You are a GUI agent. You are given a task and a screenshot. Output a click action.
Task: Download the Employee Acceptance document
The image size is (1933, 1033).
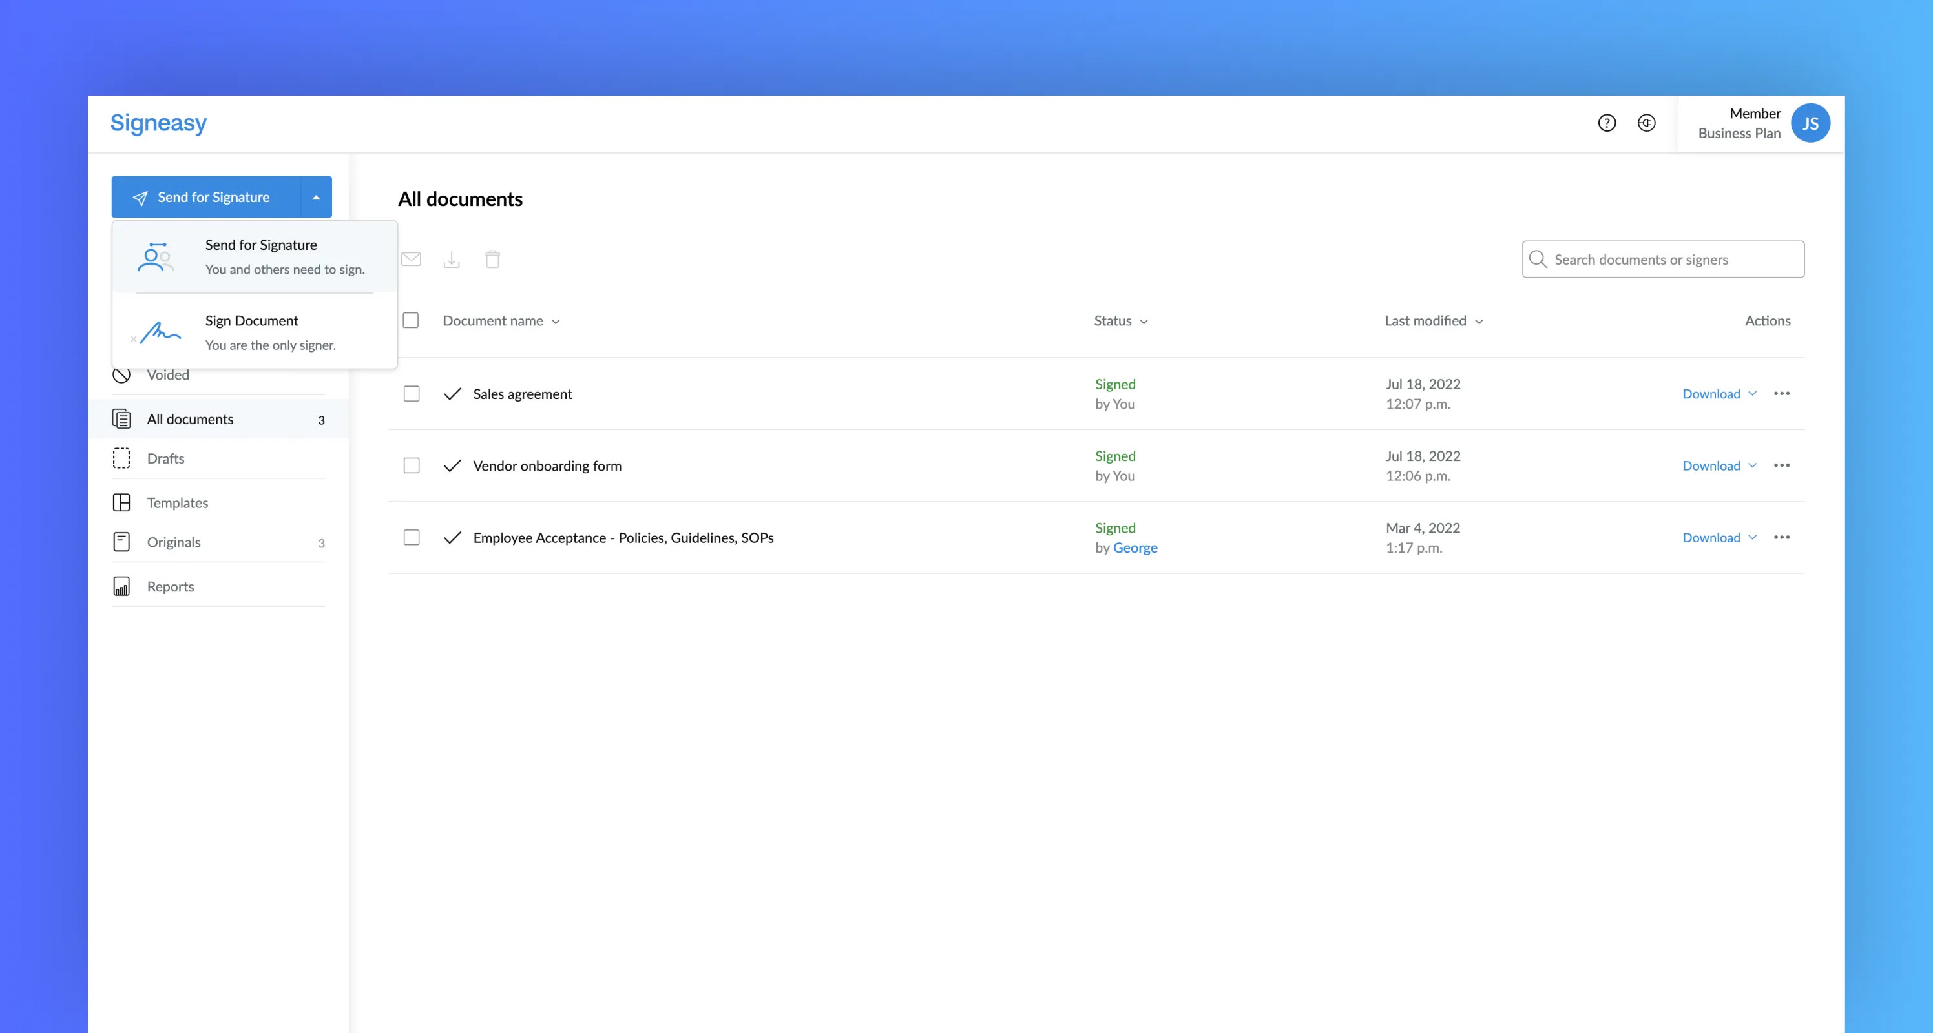[1711, 538]
